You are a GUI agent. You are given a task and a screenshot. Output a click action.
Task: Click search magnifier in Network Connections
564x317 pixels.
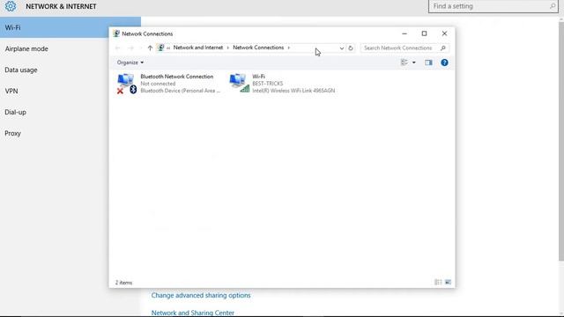click(x=443, y=48)
